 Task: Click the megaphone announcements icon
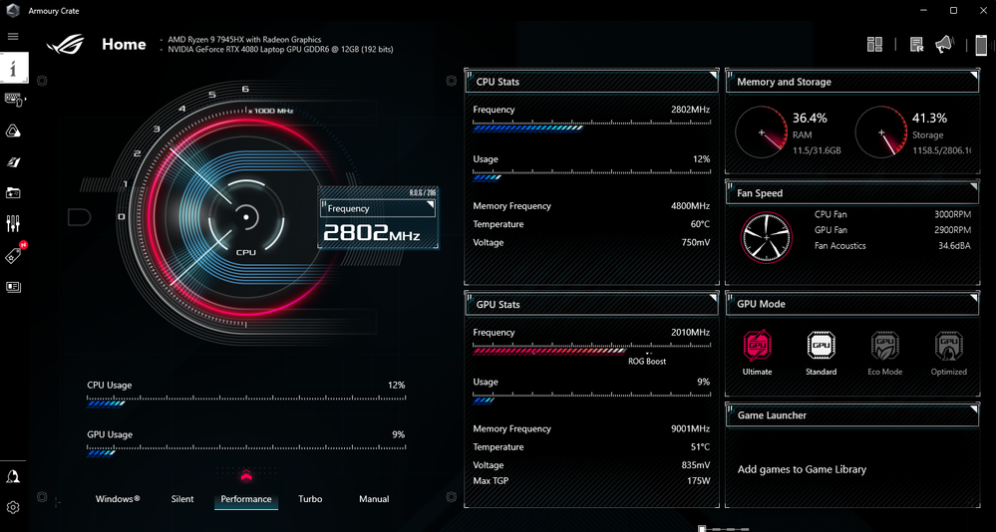(944, 45)
